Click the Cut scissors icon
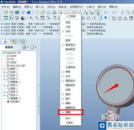This screenshot has height=130, width=134. [122, 12]
